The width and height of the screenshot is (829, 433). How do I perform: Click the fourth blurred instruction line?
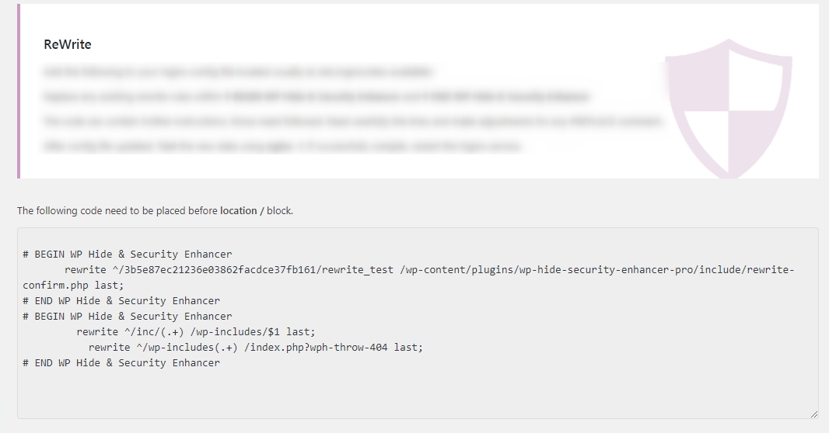pyautogui.click(x=282, y=146)
